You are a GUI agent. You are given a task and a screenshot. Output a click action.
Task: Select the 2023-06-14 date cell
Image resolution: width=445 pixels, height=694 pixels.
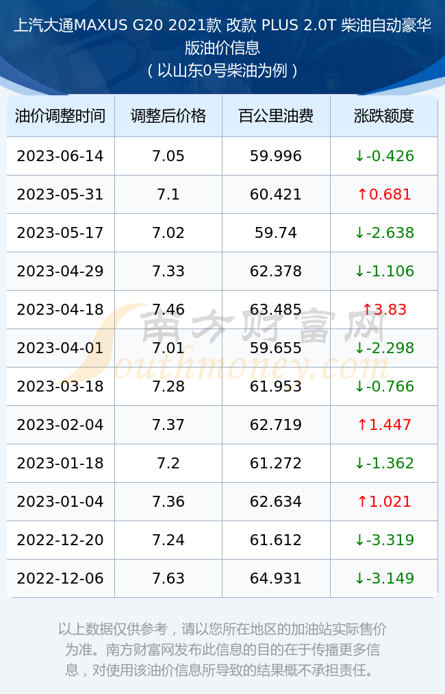click(60, 156)
